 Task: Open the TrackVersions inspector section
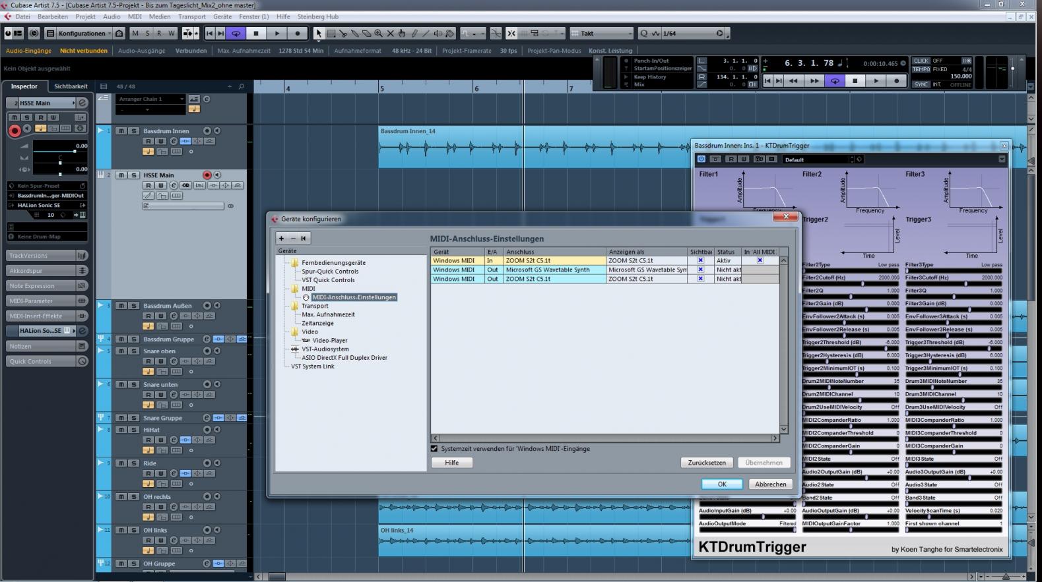point(48,256)
